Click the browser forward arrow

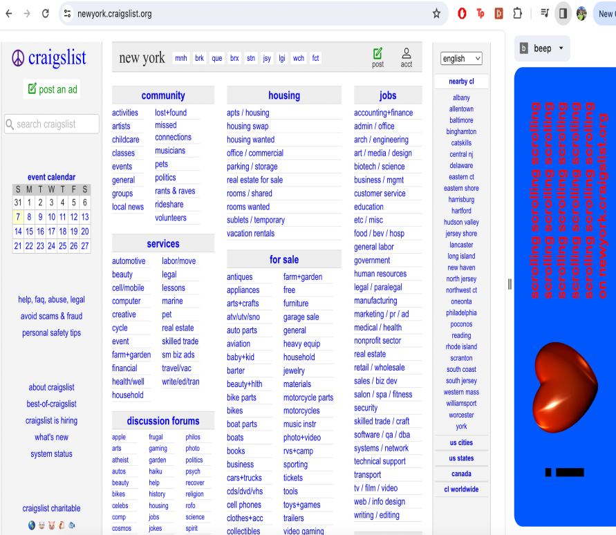tap(27, 14)
